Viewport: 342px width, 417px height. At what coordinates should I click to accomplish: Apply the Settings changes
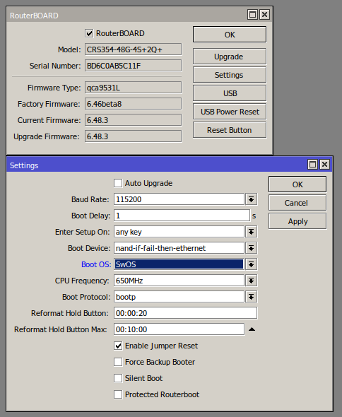click(297, 221)
